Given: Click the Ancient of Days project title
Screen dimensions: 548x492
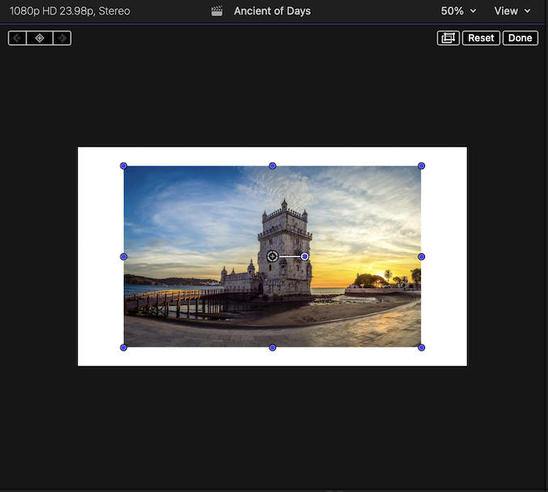Looking at the screenshot, I should tap(272, 11).
